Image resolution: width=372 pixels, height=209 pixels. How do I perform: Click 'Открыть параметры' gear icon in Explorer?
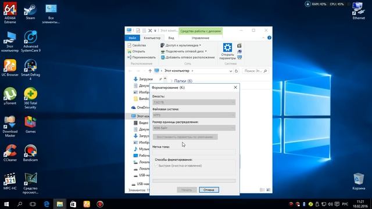tap(227, 51)
